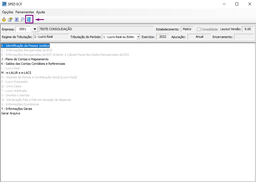Select W - Declaração País a País entry
Image resolution: width=256 pixels, height=182 pixels.
pos(36,100)
